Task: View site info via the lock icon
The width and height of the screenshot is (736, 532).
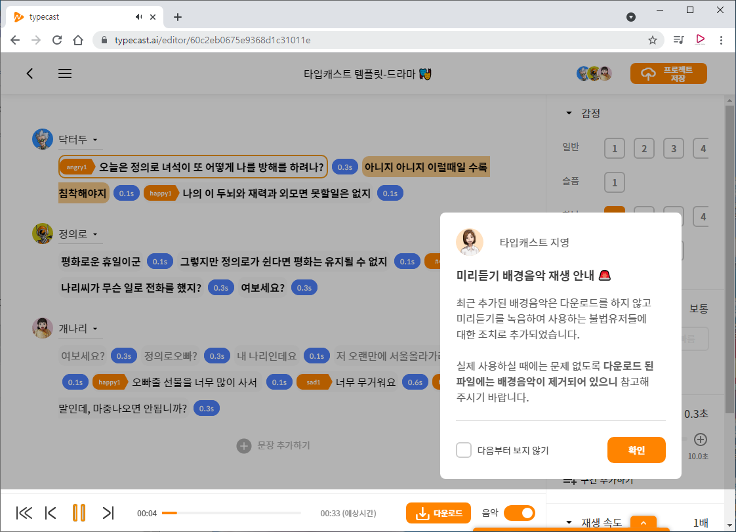Action: tap(104, 40)
